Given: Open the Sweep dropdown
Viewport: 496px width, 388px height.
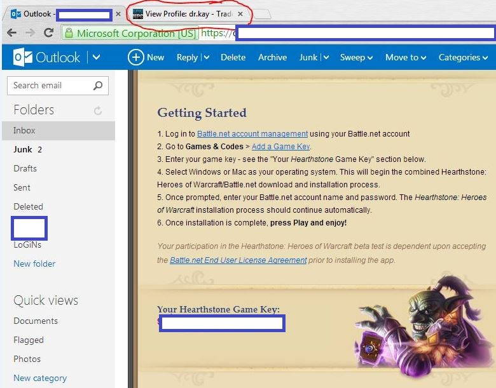Looking at the screenshot, I should point(357,58).
